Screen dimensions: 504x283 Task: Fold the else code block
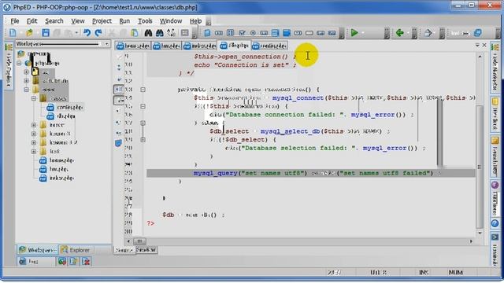point(143,123)
